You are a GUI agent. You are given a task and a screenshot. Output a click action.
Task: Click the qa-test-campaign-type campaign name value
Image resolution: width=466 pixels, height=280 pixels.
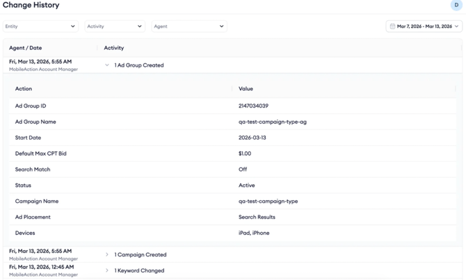point(268,201)
